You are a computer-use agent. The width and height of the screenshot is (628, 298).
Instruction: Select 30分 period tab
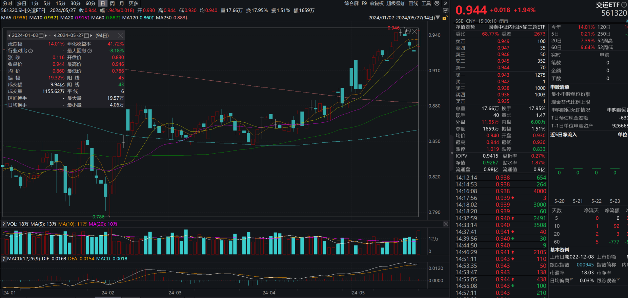(x=76, y=3)
